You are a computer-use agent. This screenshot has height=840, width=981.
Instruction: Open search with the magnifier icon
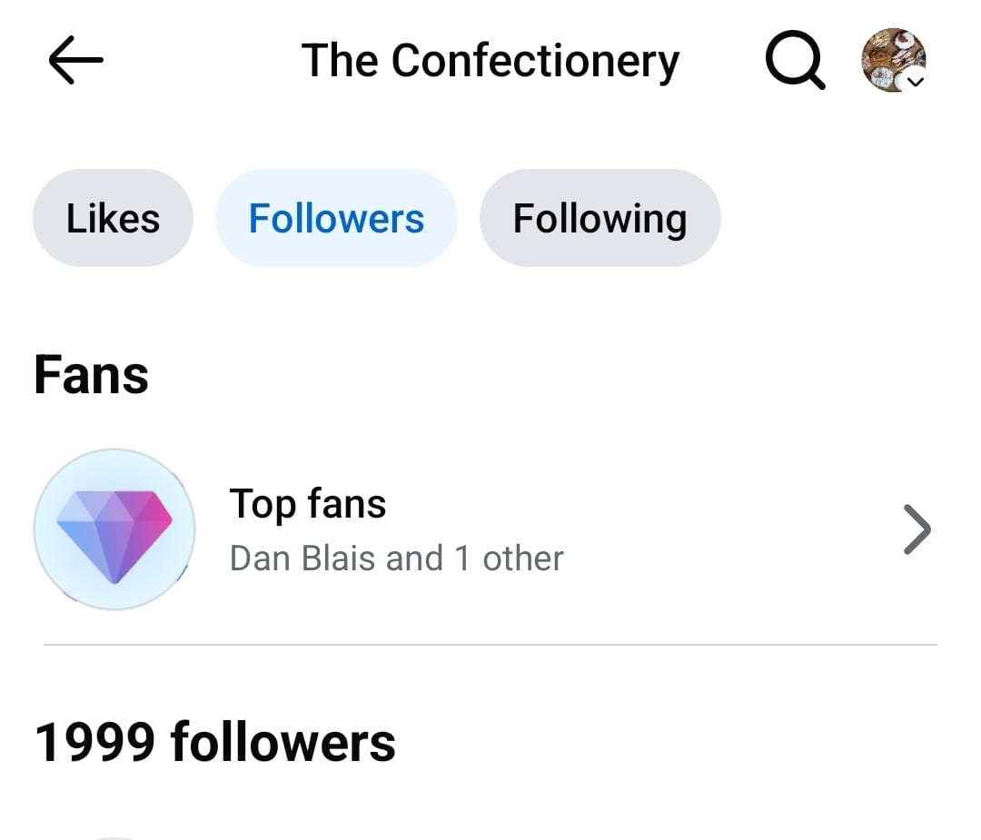click(x=795, y=60)
